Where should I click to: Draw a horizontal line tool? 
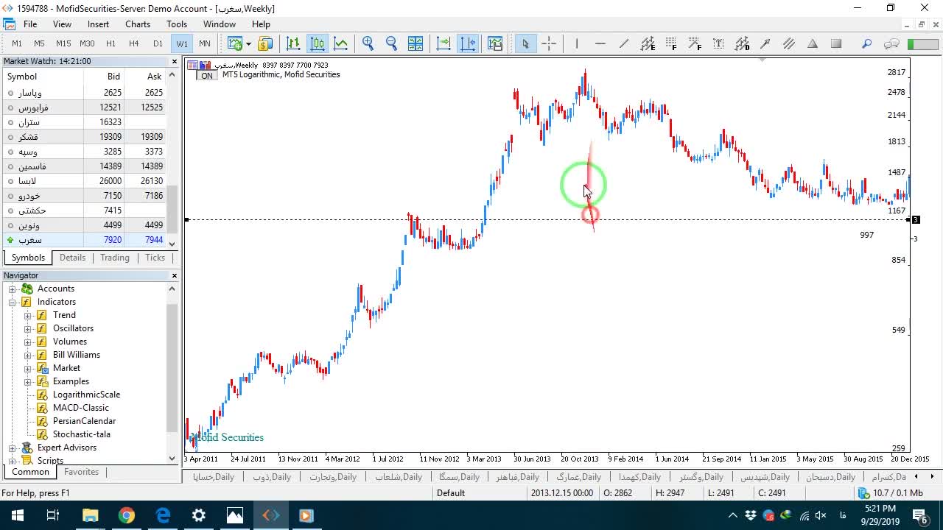click(x=600, y=43)
